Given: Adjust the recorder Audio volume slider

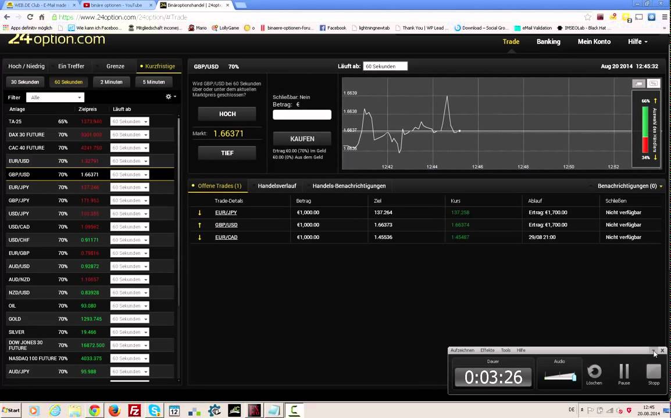Looking at the screenshot, I should click(560, 376).
